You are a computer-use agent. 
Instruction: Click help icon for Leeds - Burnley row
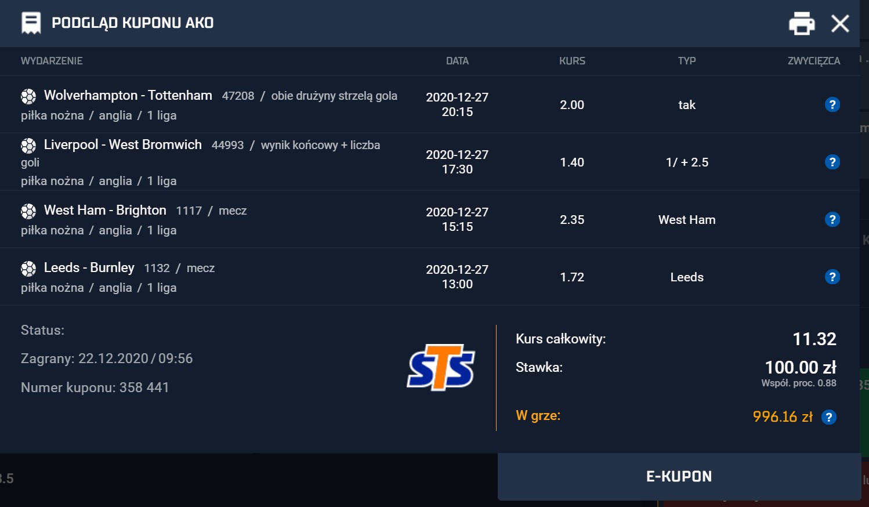point(832,277)
